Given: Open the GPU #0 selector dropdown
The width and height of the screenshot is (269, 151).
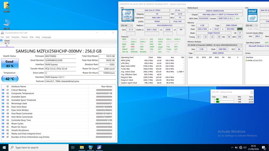Looking at the screenshot, I should [x=252, y=25].
